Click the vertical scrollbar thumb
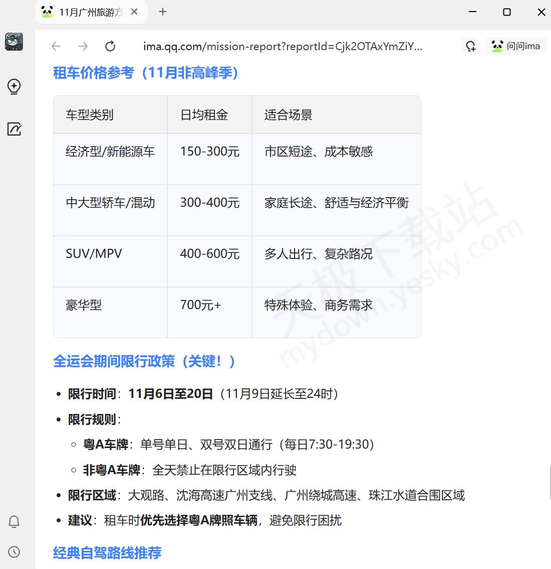Screen dimensions: 551x569 549,483
